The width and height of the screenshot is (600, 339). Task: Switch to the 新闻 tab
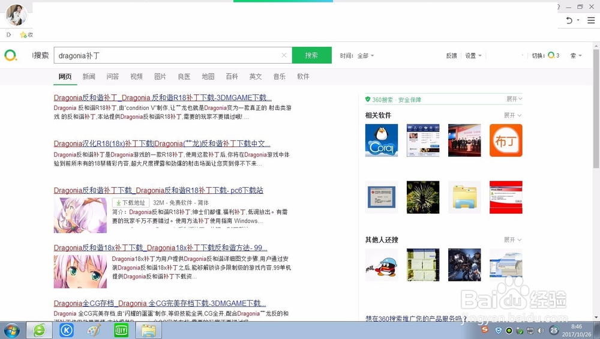pyautogui.click(x=89, y=77)
